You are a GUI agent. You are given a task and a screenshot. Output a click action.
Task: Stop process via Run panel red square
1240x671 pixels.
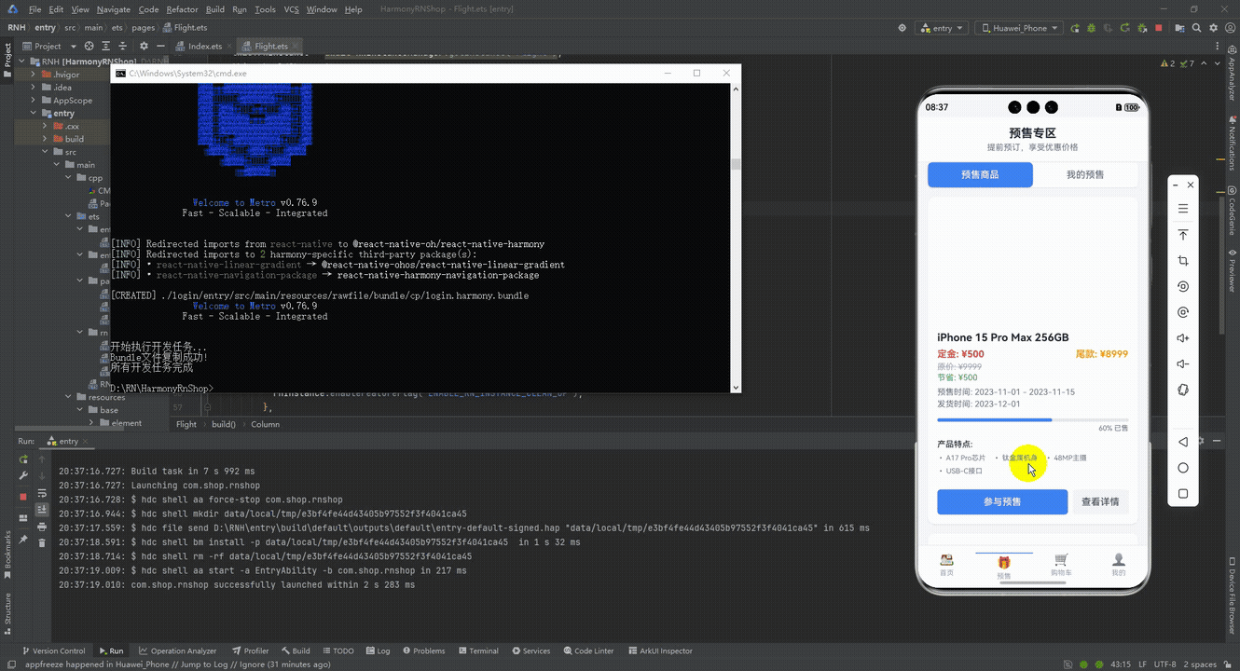23,497
